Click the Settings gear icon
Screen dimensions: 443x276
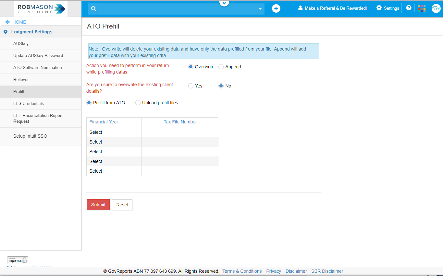379,8
